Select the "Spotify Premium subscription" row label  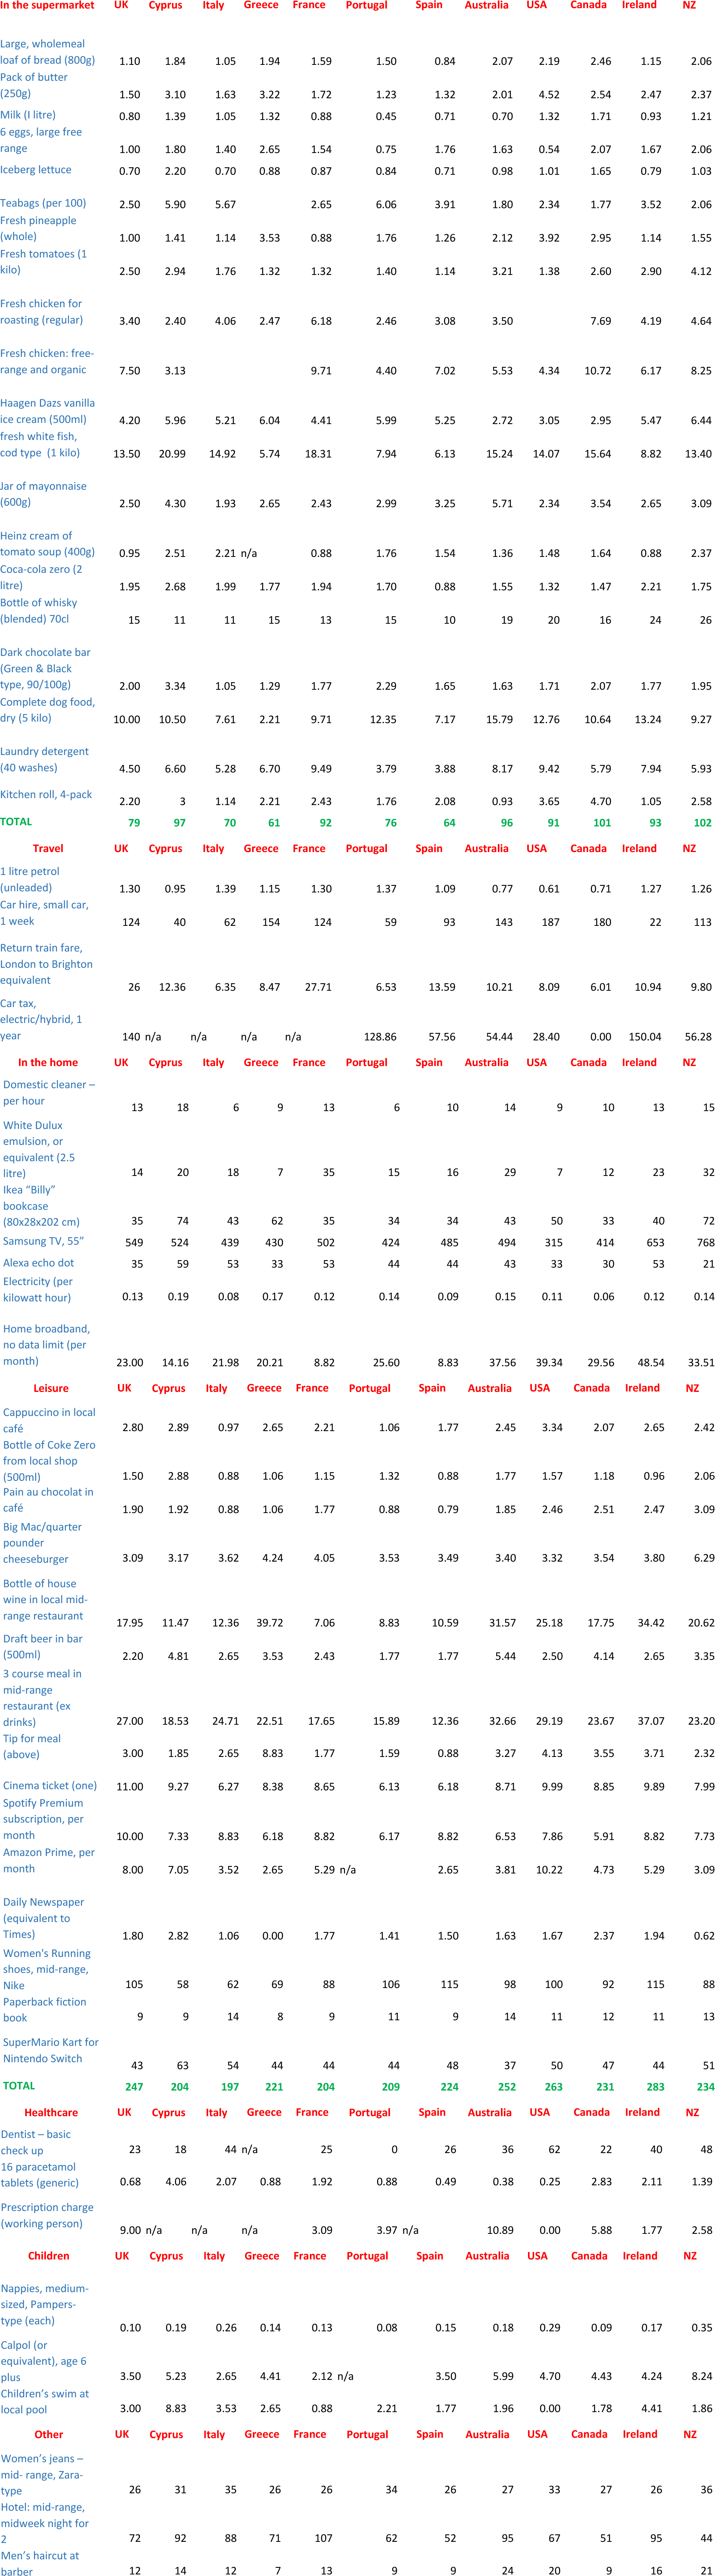(x=44, y=1819)
